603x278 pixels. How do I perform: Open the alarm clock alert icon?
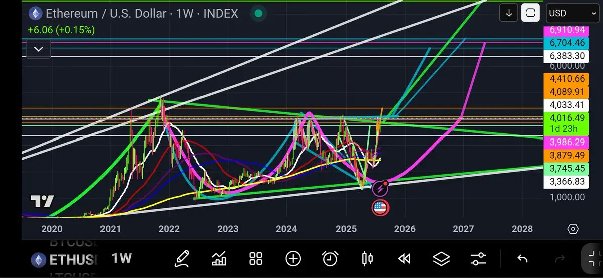click(330, 259)
